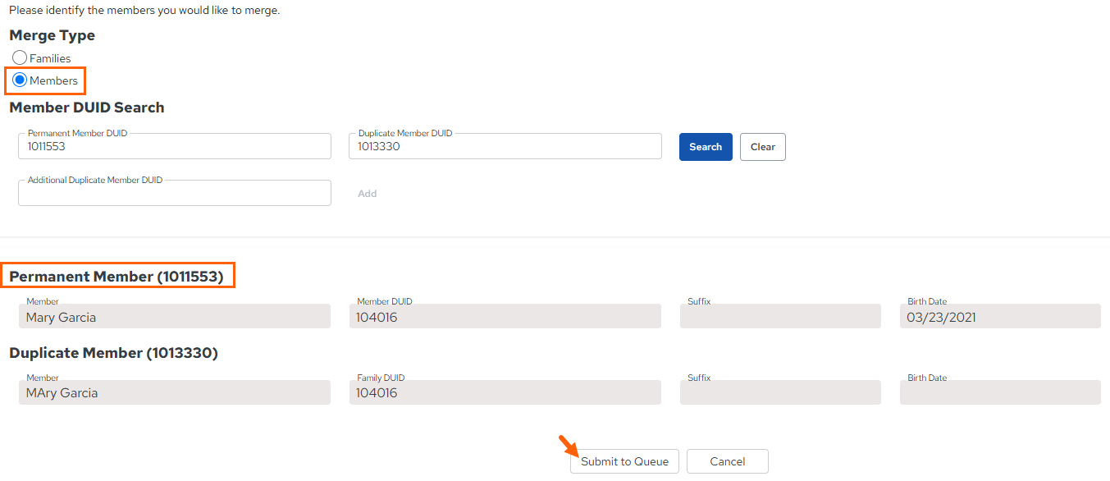
Task: Click the Add link beside additional DUID
Action: point(368,194)
